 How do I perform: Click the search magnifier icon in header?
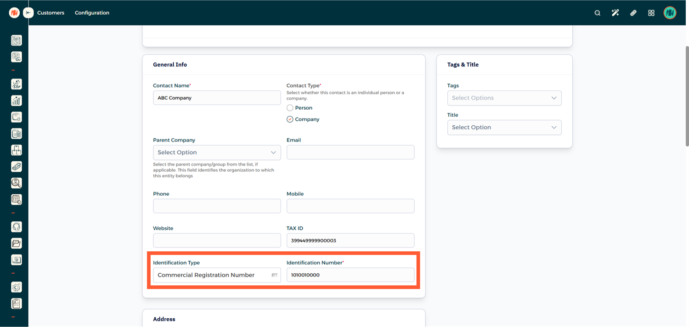click(597, 13)
